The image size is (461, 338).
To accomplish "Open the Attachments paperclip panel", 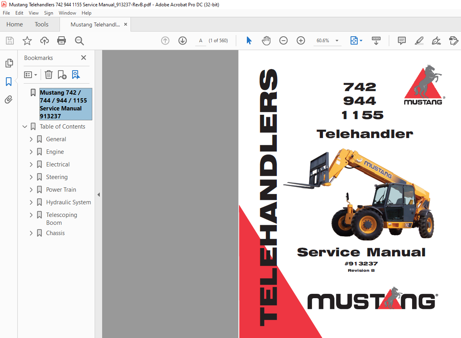I will click(x=9, y=100).
